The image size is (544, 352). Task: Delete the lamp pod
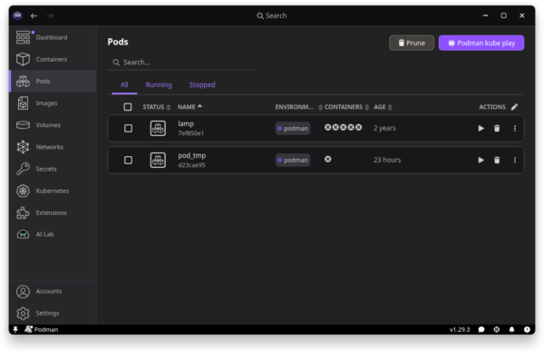497,128
